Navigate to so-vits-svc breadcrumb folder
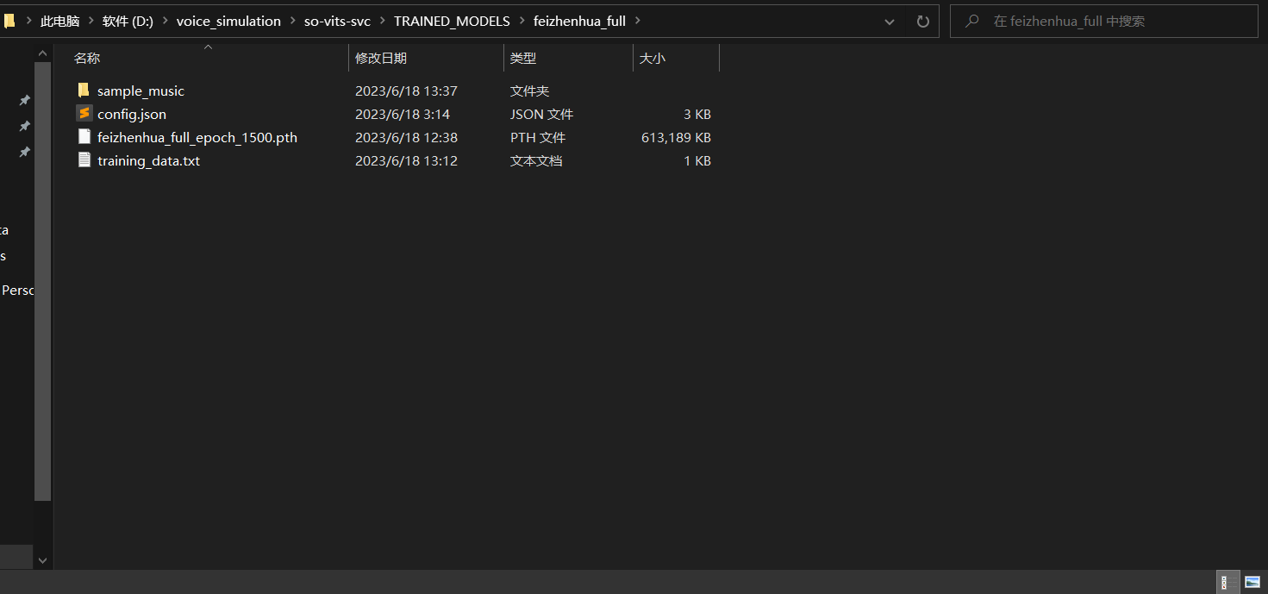This screenshot has height=594, width=1268. coord(337,22)
